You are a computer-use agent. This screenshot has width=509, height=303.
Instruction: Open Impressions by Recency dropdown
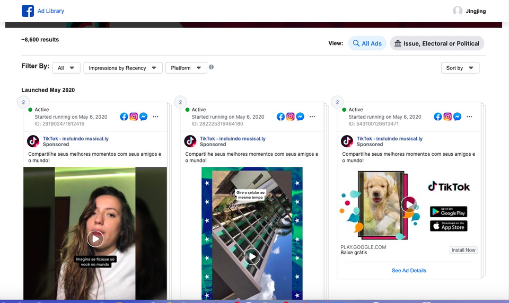pyautogui.click(x=122, y=68)
